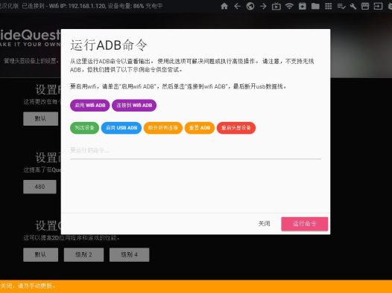Click the box-with-arrow icon in the toolbar

pos(378,6)
